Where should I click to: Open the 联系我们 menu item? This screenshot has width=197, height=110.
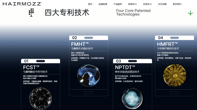177,4
